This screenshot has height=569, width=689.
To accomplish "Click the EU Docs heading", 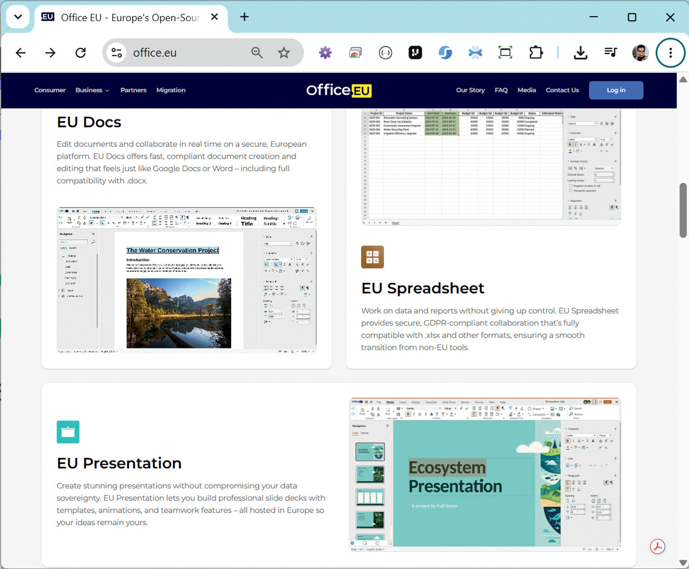I will coord(89,122).
